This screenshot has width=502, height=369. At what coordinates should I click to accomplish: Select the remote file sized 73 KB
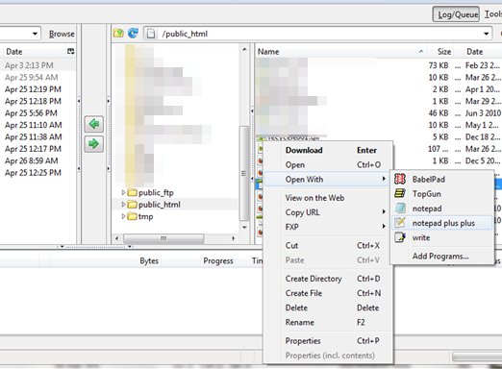378,65
